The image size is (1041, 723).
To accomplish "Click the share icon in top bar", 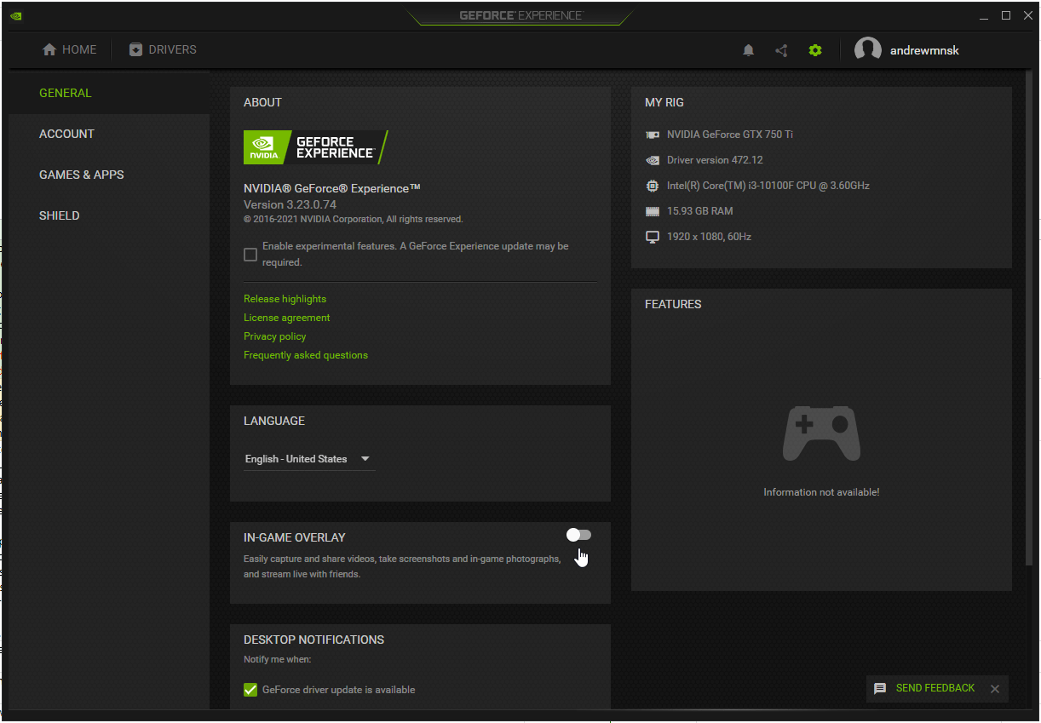I will (781, 50).
